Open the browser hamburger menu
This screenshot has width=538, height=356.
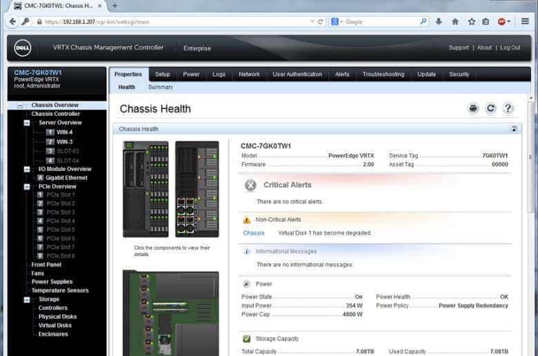click(x=525, y=21)
